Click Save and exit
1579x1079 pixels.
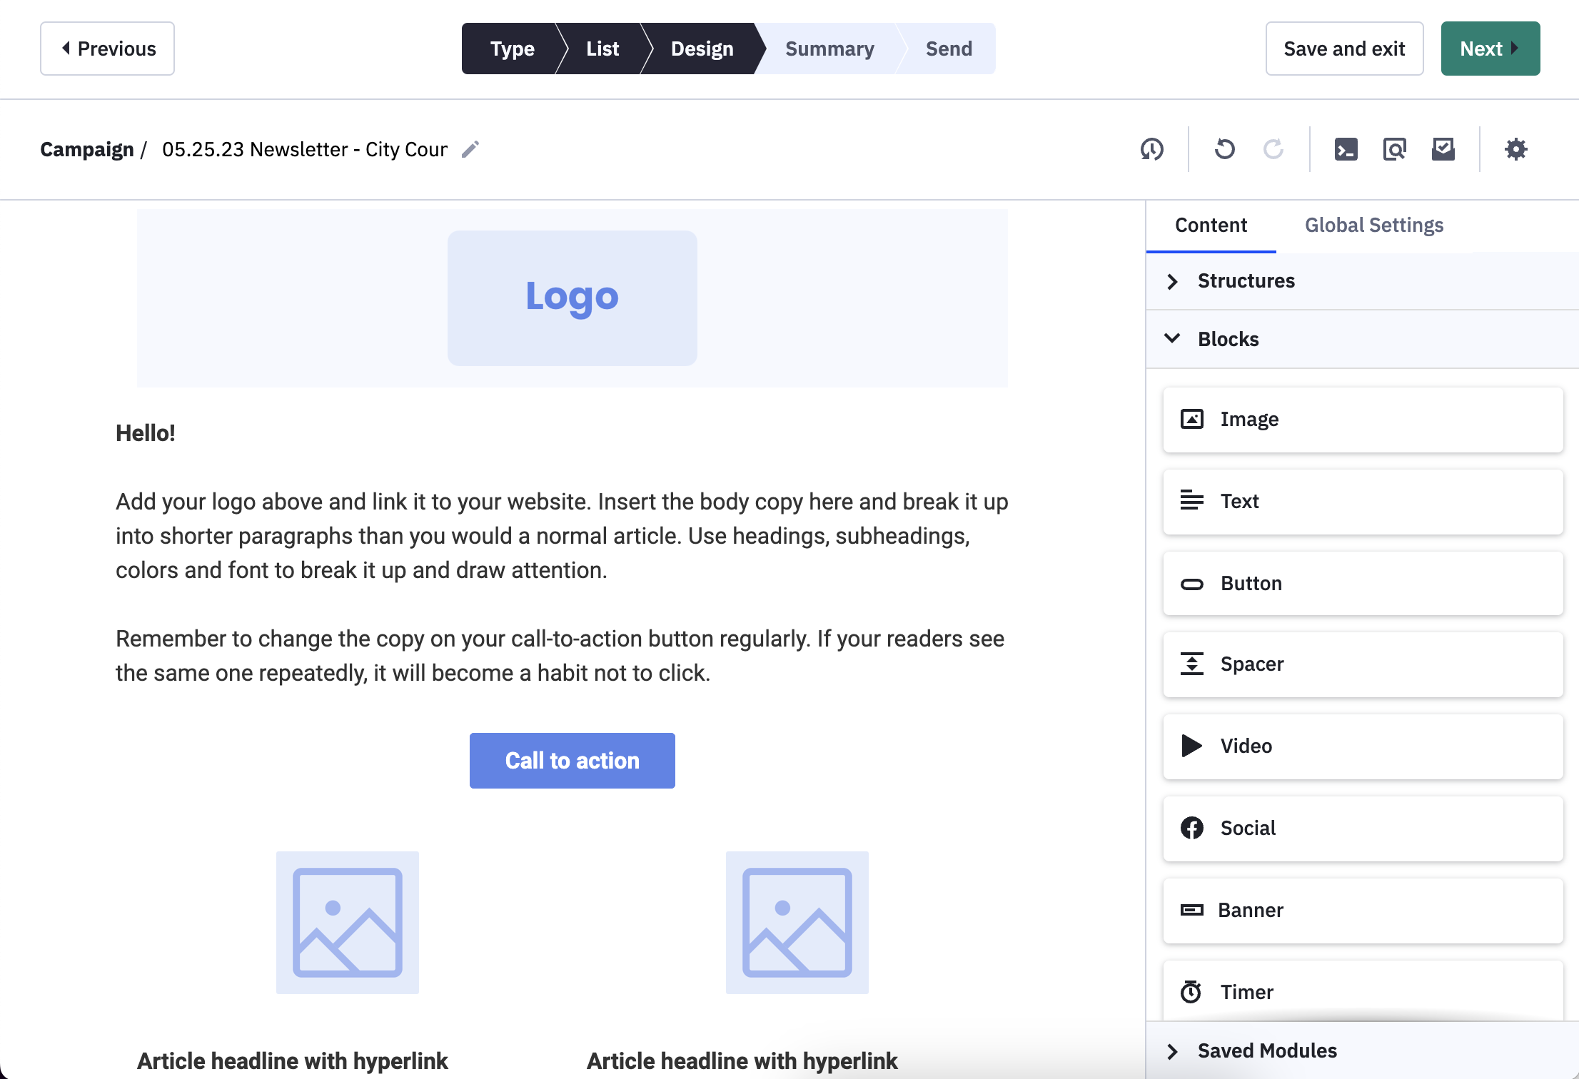(x=1344, y=49)
